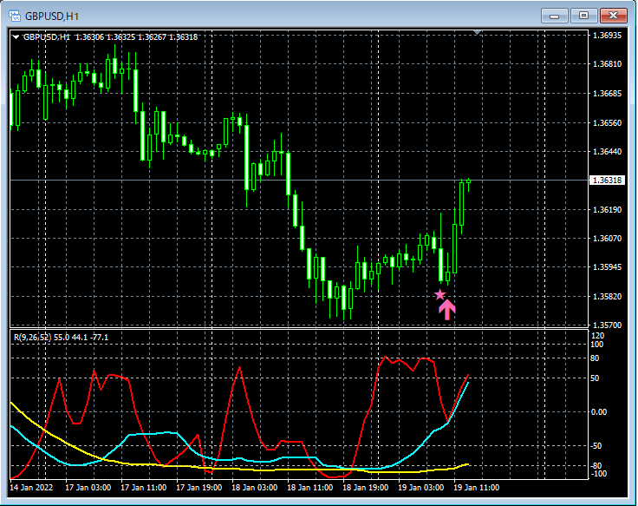Minimize the GBPUSD,H1 chart window

[554, 16]
